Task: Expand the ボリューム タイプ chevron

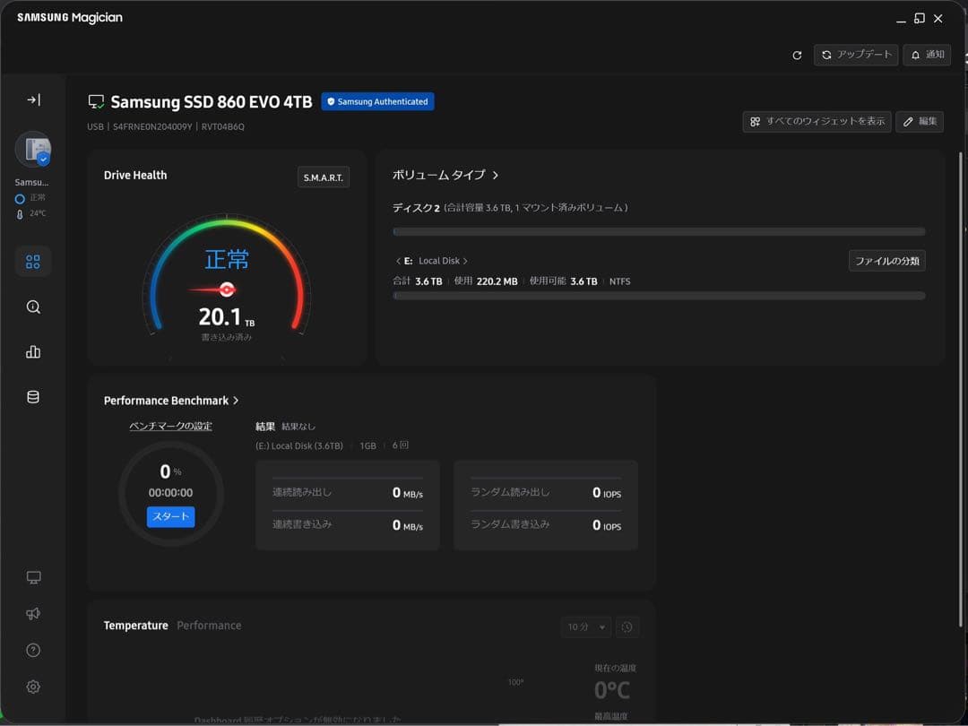Action: click(495, 176)
